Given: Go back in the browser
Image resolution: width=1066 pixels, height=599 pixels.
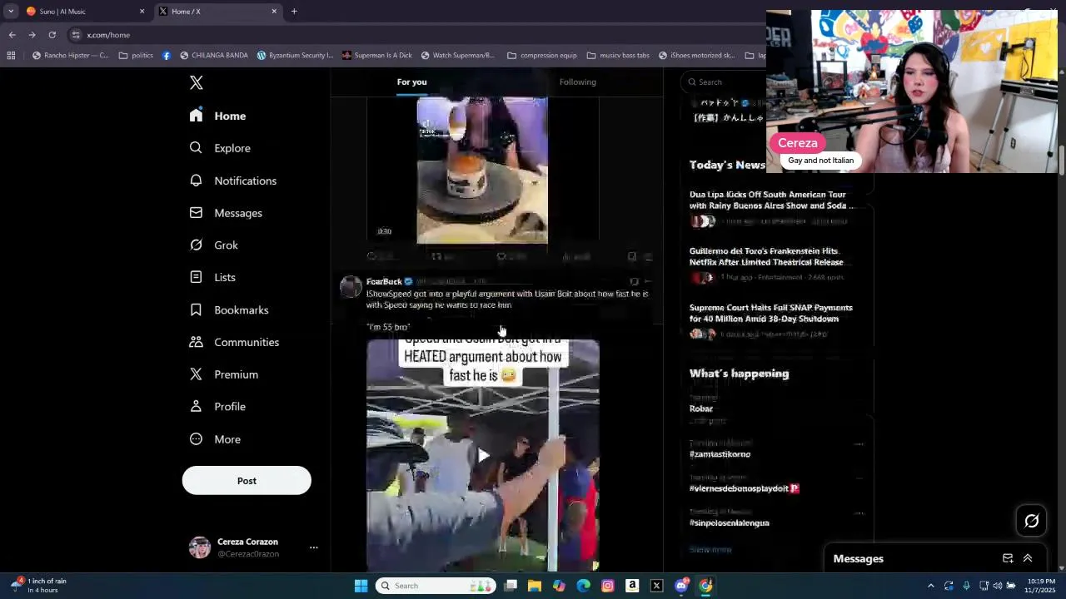Looking at the screenshot, I should click(12, 35).
